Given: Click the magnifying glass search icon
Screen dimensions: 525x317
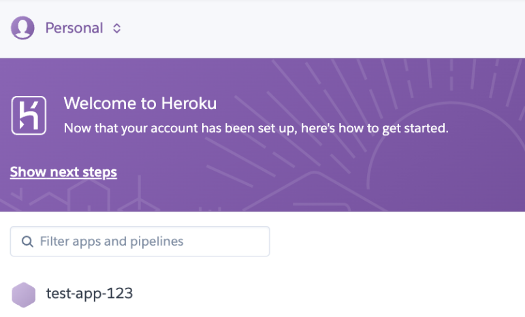Looking at the screenshot, I should 28,241.
